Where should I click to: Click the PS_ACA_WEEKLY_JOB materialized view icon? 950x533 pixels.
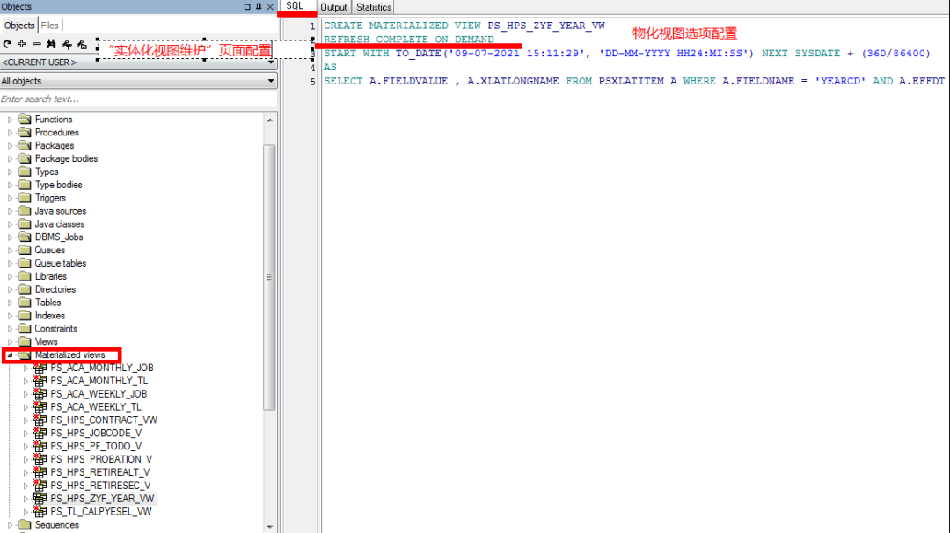click(x=40, y=394)
